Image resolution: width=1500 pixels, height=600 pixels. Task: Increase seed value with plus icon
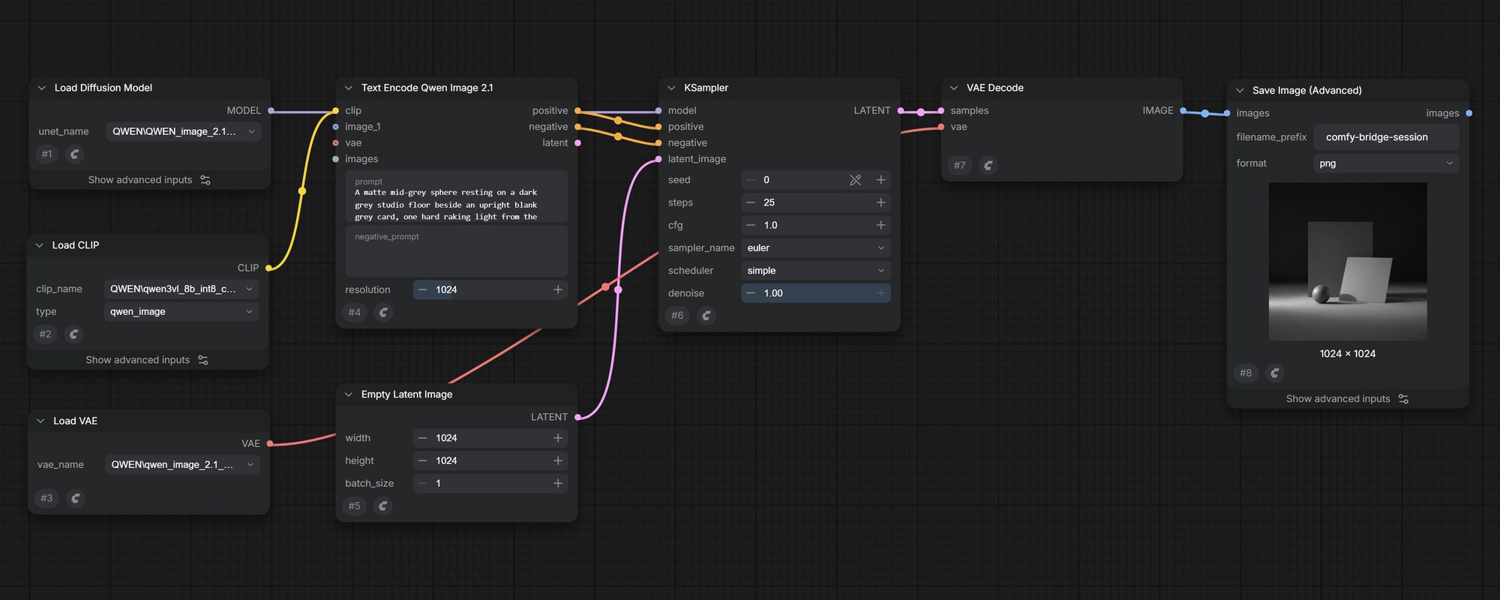[880, 180]
